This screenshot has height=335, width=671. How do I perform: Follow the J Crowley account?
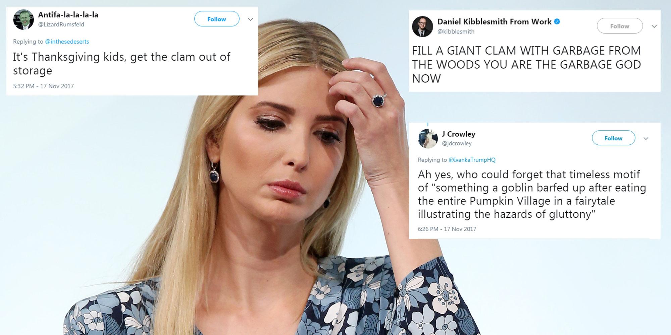[613, 138]
